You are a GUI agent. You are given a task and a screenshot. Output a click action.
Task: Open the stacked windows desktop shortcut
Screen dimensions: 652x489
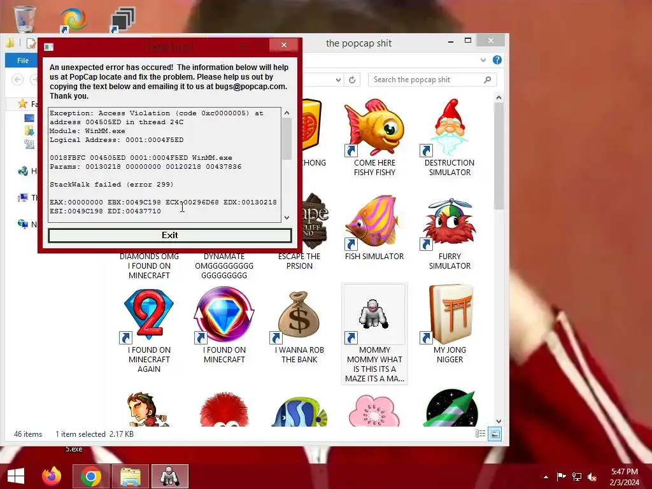coord(123,20)
